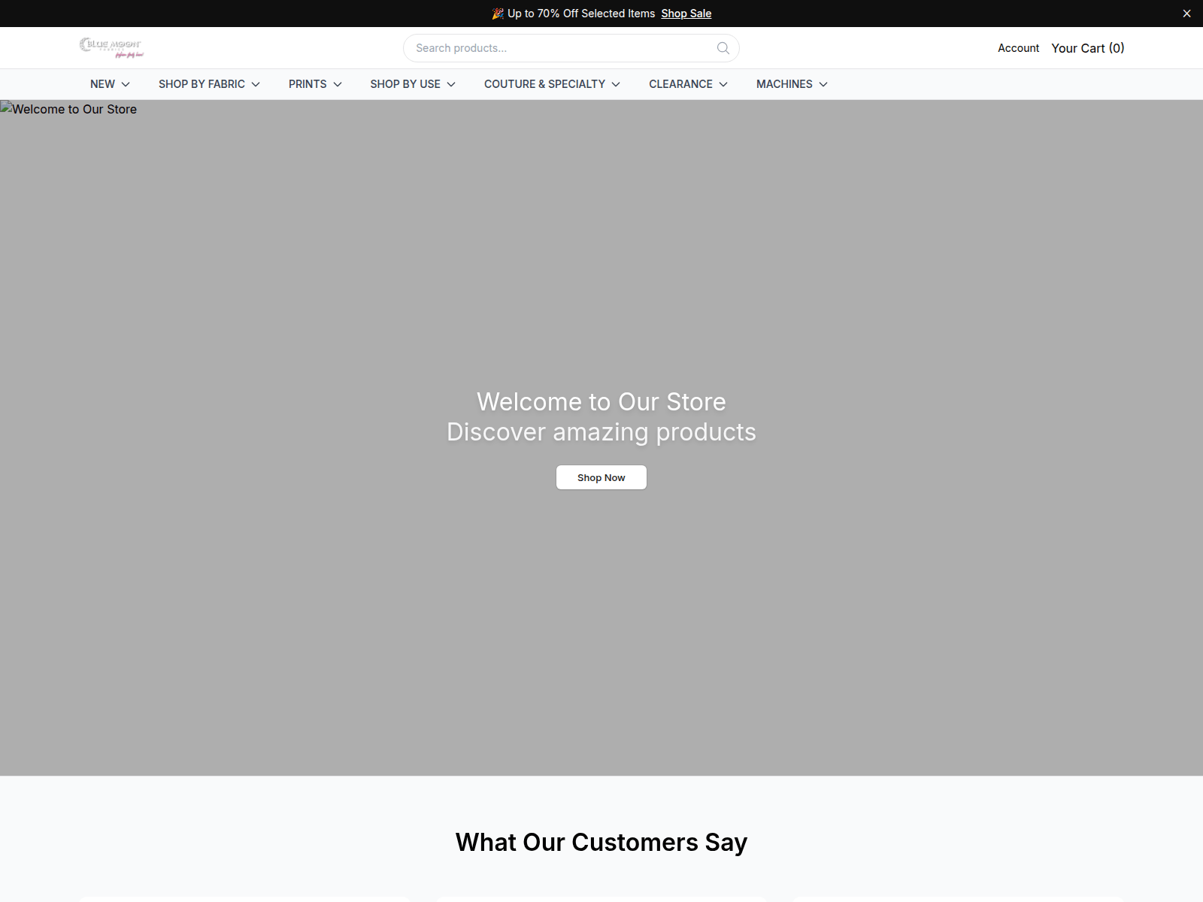
Task: Click the Shop Now button
Action: (x=601, y=477)
